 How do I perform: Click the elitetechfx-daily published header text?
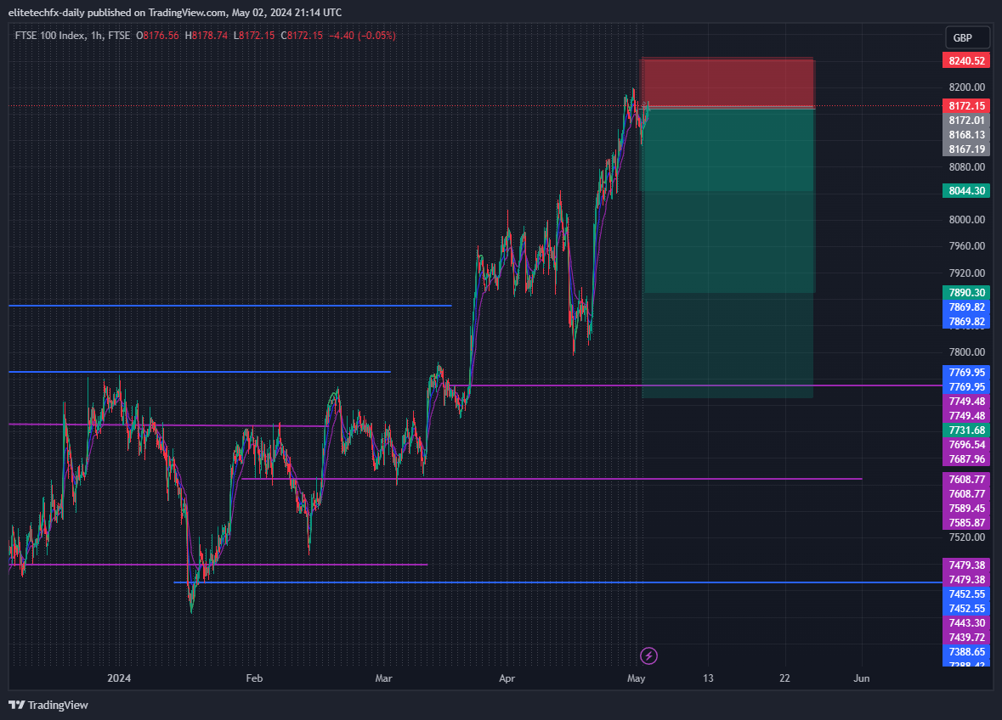click(x=174, y=13)
